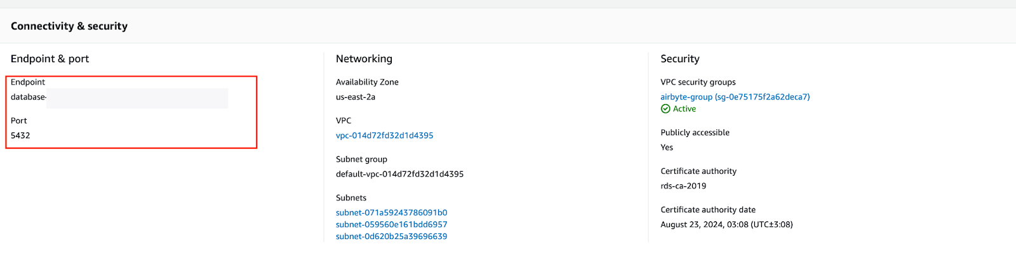Open VPC vpc-014d72fd32d1d4395 link
The width and height of the screenshot is (1016, 253).
pyautogui.click(x=385, y=136)
